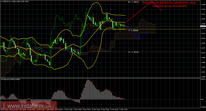Select the USDCHF H4 symbol label
The height and width of the screenshot is (111, 206).
pyautogui.click(x=6, y=2)
